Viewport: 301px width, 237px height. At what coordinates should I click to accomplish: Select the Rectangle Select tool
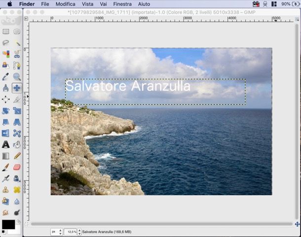click(x=6, y=31)
